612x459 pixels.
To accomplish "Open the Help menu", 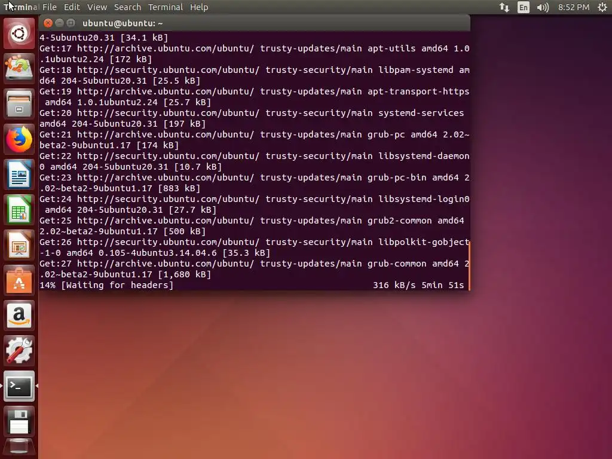I will 199,7.
